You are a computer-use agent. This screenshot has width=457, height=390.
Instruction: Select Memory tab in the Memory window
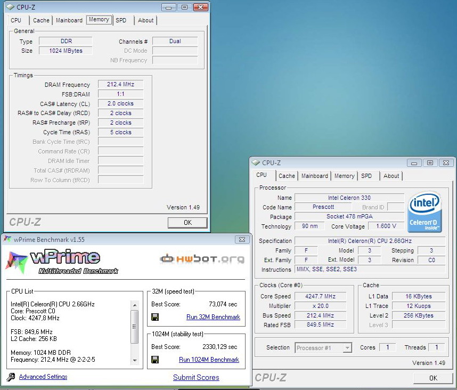coord(99,20)
